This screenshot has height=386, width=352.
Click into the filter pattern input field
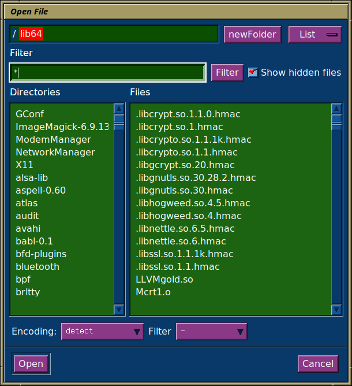coord(108,73)
